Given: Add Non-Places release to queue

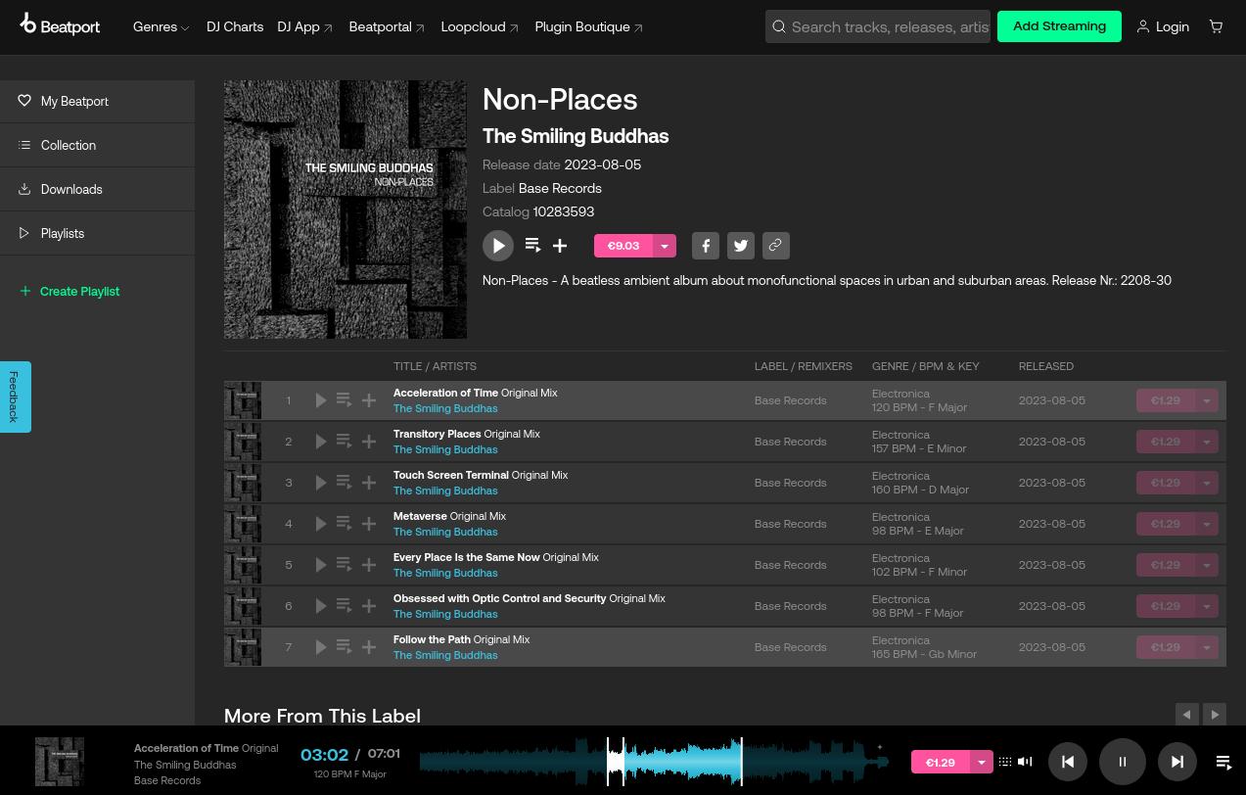Looking at the screenshot, I should [533, 246].
